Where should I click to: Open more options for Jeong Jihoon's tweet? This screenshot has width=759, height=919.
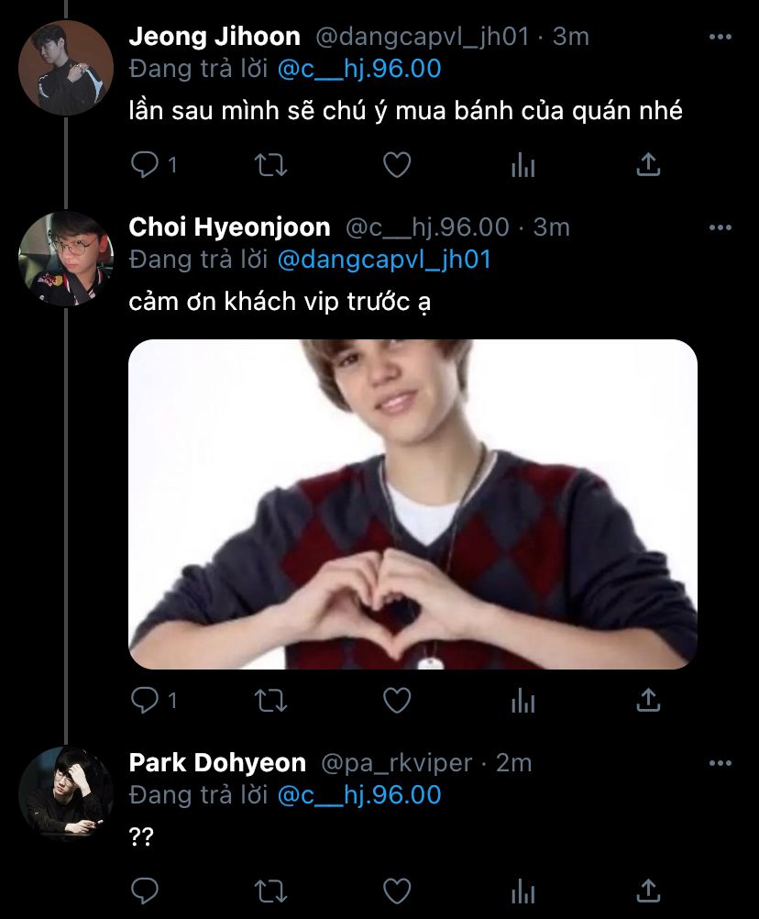point(721,38)
